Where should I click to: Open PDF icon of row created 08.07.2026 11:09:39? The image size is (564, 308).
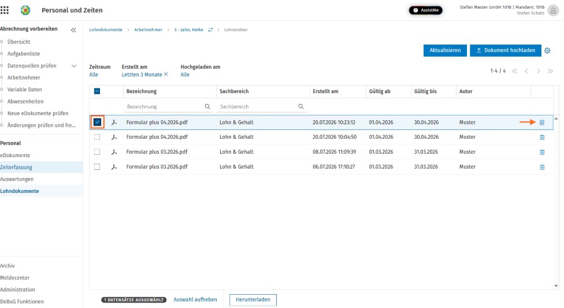114,152
